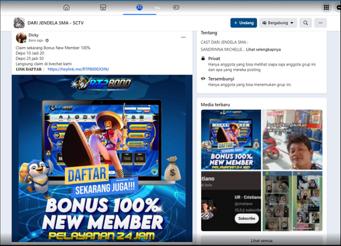
Task: Click the Tersembunyi label text
Action: (x=221, y=79)
